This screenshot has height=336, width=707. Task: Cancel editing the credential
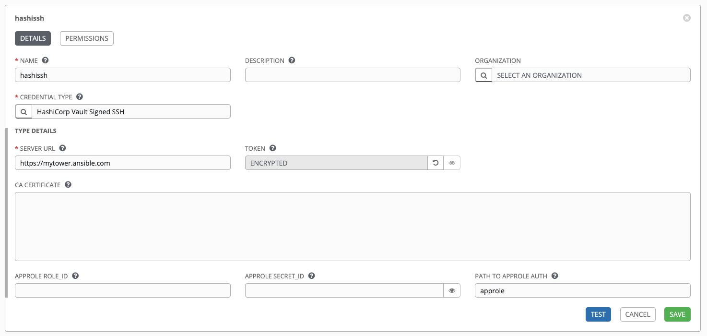tap(638, 314)
